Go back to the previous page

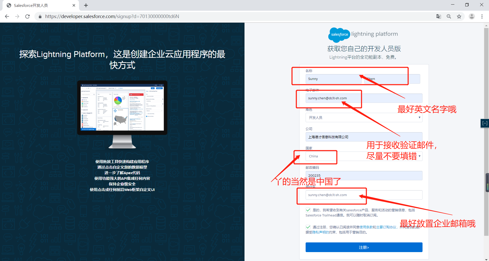click(7, 16)
